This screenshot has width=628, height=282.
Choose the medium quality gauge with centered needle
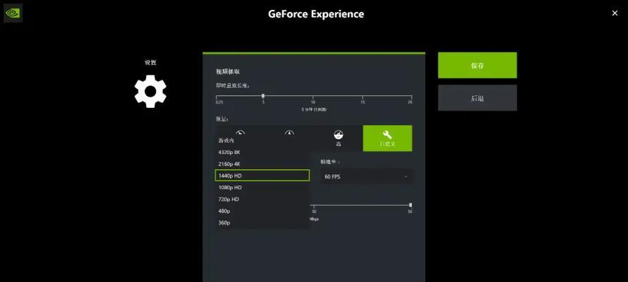[x=289, y=132]
